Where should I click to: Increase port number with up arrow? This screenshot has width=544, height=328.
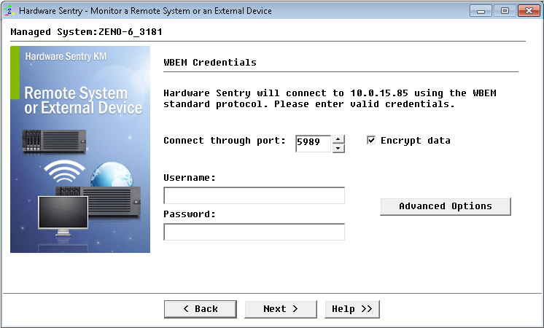pos(338,138)
